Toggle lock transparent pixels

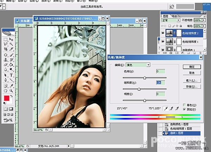pyautogui.click(x=170, y=26)
